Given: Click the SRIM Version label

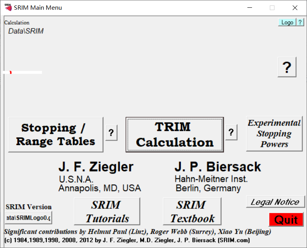Looking at the screenshot, I should 29,207.
